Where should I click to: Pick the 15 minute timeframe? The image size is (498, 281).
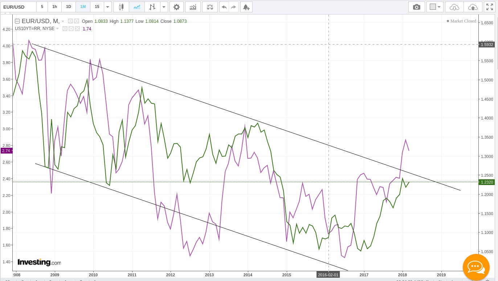coord(97,7)
